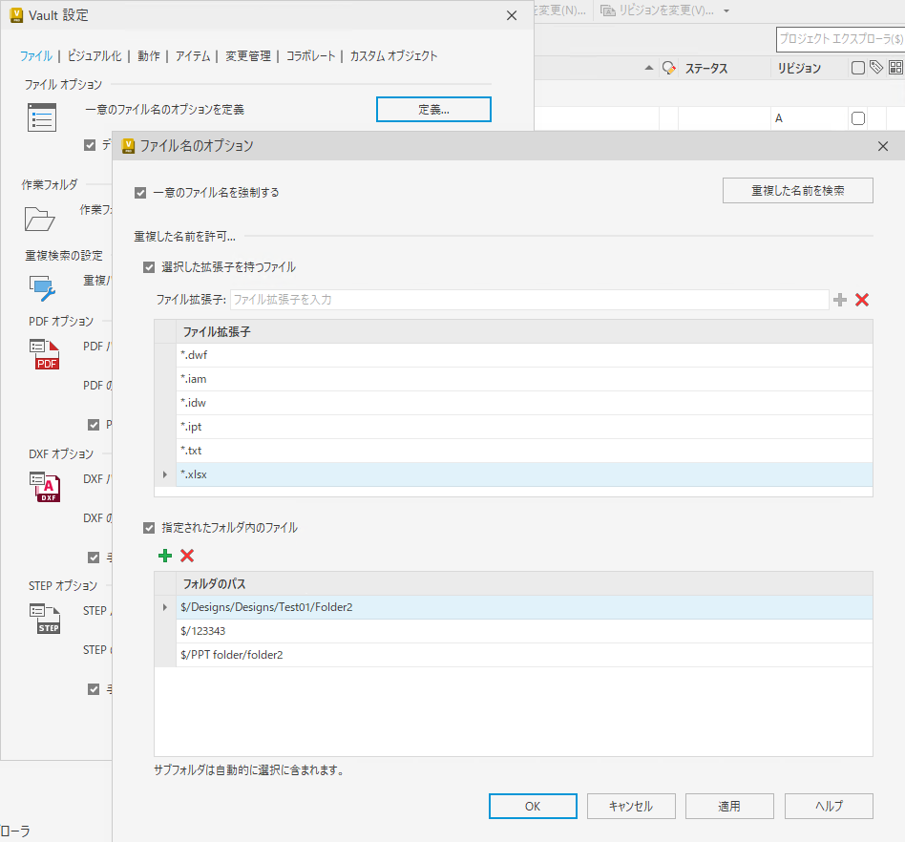Click the working folder icon in Vault settings
This screenshot has height=842, width=905.
[x=40, y=219]
